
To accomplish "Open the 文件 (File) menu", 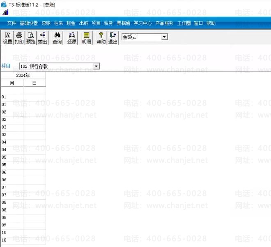I will tap(11, 23).
